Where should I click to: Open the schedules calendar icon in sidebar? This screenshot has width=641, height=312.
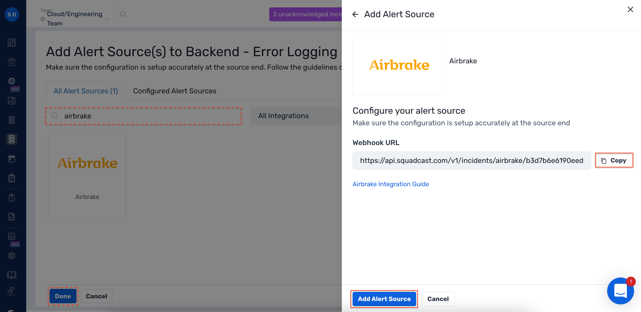(12, 159)
